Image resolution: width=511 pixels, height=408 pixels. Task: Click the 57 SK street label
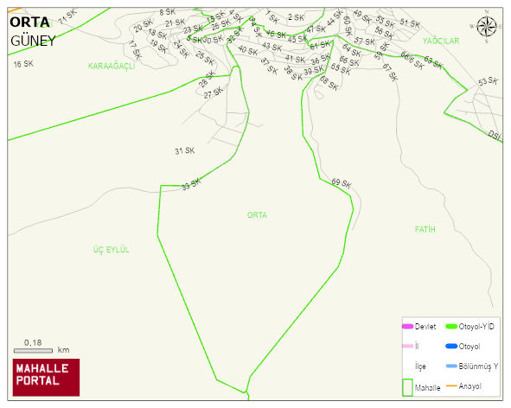364,41
